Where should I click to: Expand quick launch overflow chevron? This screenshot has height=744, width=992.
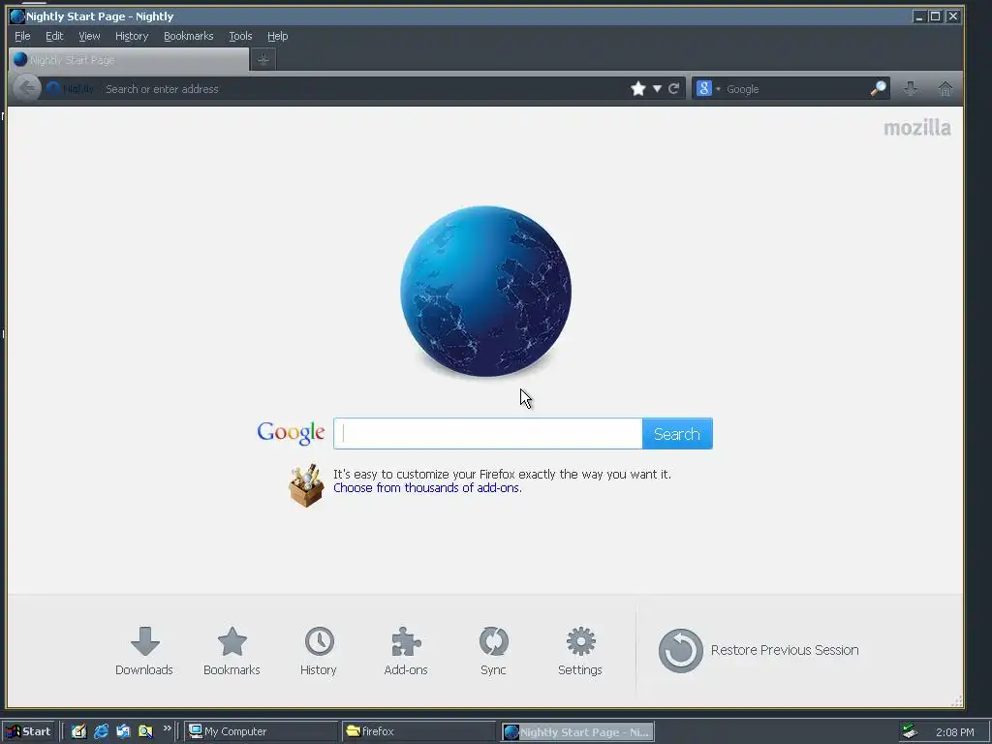click(167, 728)
